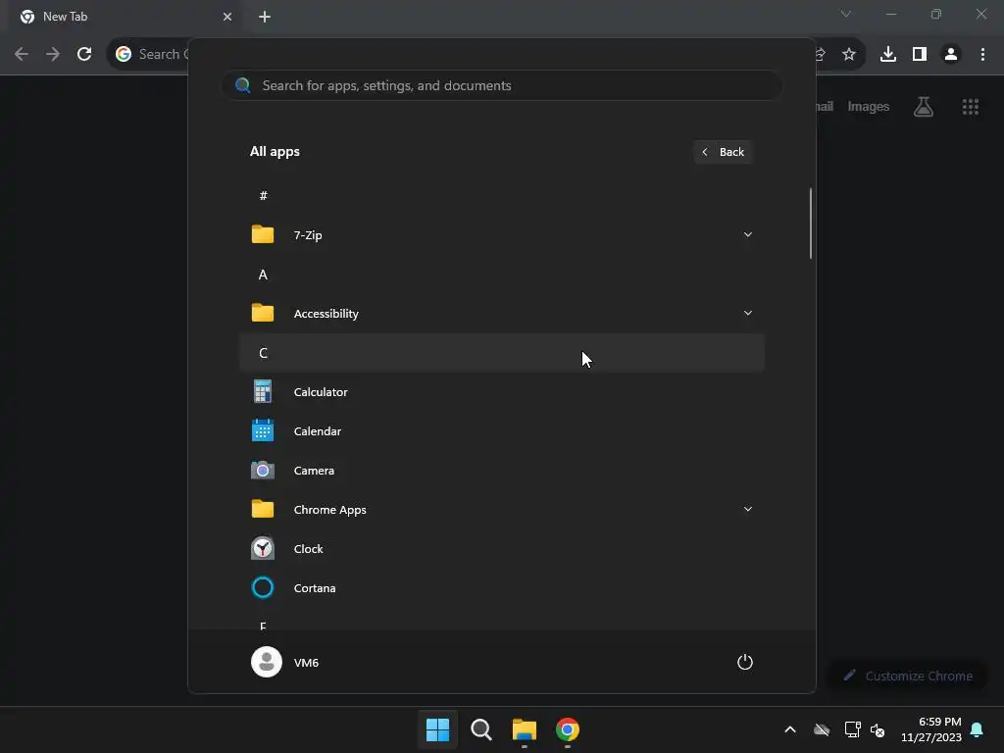The width and height of the screenshot is (1004, 753).
Task: Open the Calendar app
Action: pos(501,431)
